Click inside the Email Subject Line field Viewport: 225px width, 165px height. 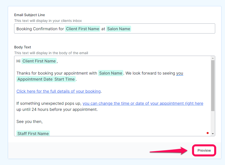tap(115, 28)
